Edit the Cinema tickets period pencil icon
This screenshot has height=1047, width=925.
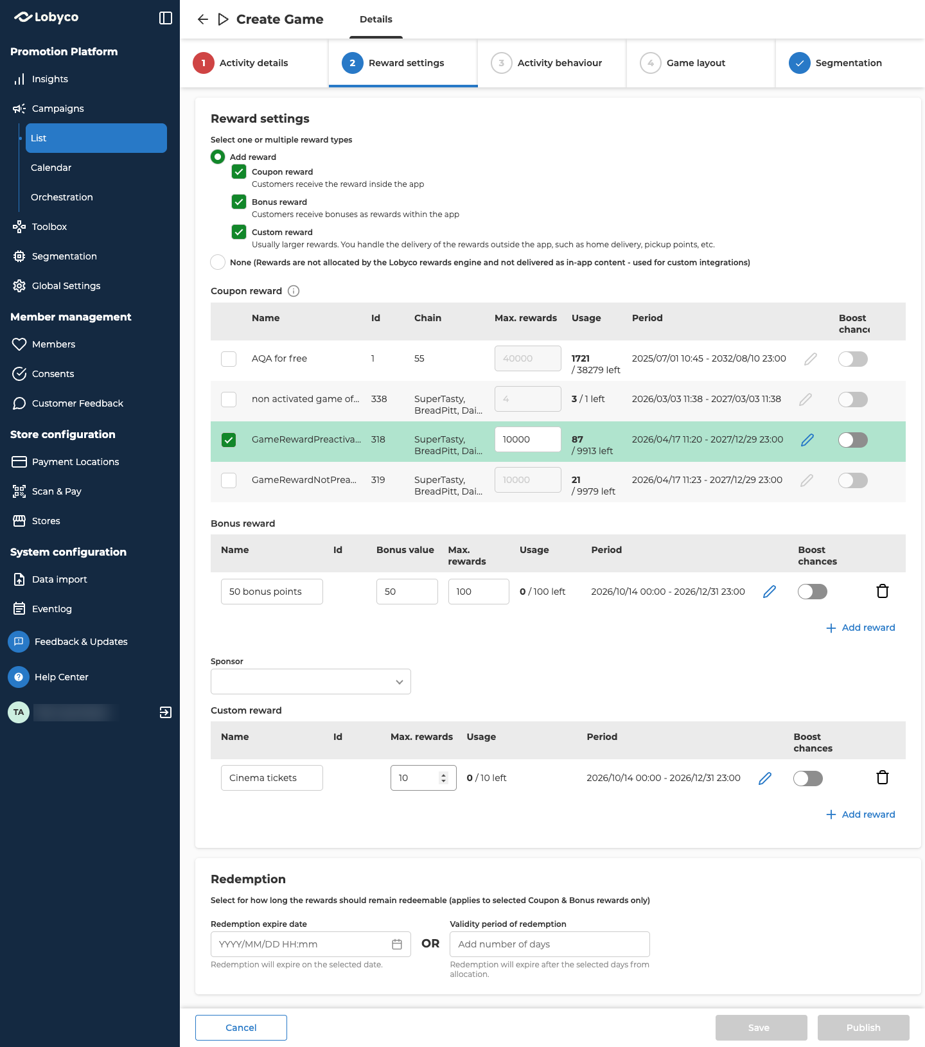pyautogui.click(x=765, y=779)
